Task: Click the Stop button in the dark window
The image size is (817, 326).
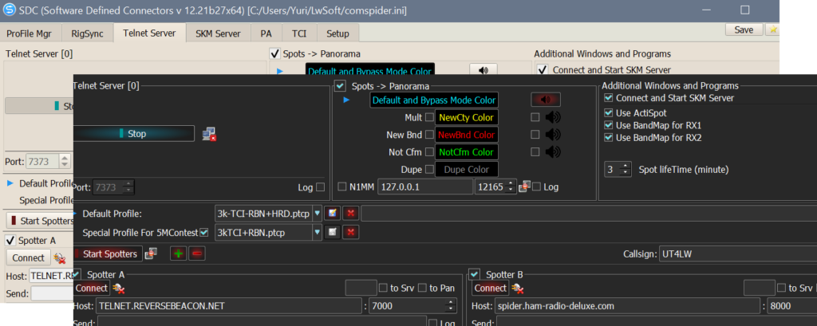Action: pyautogui.click(x=134, y=134)
